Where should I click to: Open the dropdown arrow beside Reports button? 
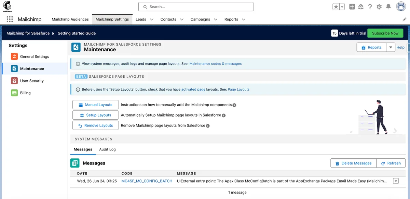391,47
